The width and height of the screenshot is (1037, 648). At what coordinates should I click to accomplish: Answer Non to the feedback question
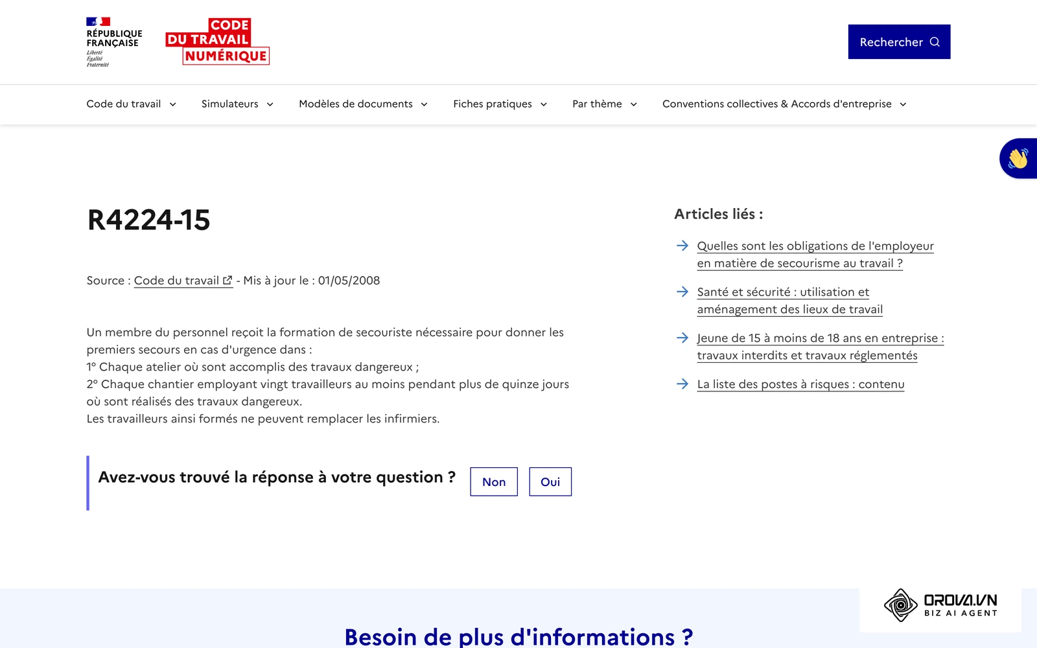tap(494, 481)
